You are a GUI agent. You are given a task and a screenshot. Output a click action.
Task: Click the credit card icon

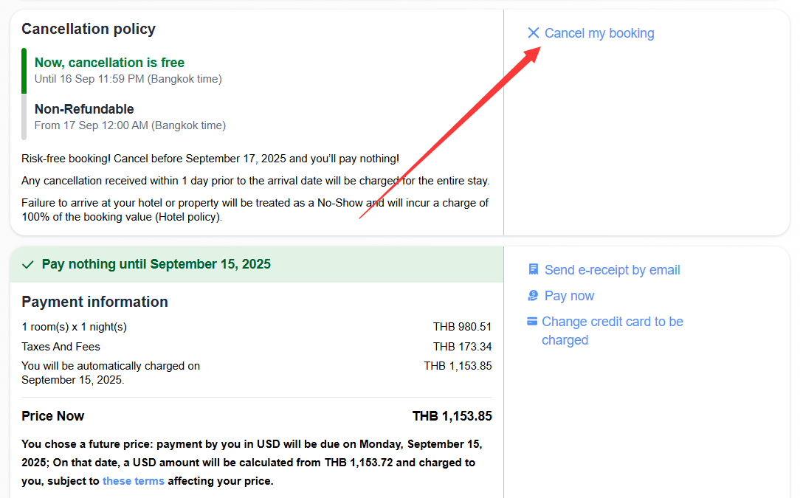coord(533,321)
